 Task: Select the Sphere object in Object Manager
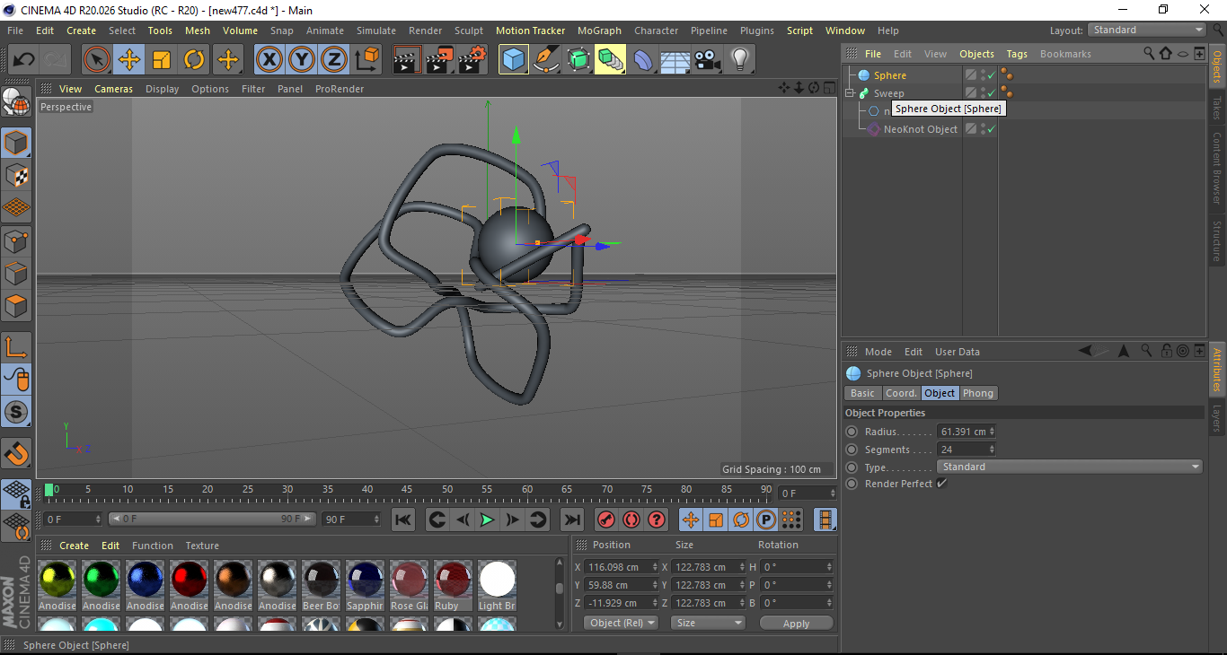pos(889,75)
